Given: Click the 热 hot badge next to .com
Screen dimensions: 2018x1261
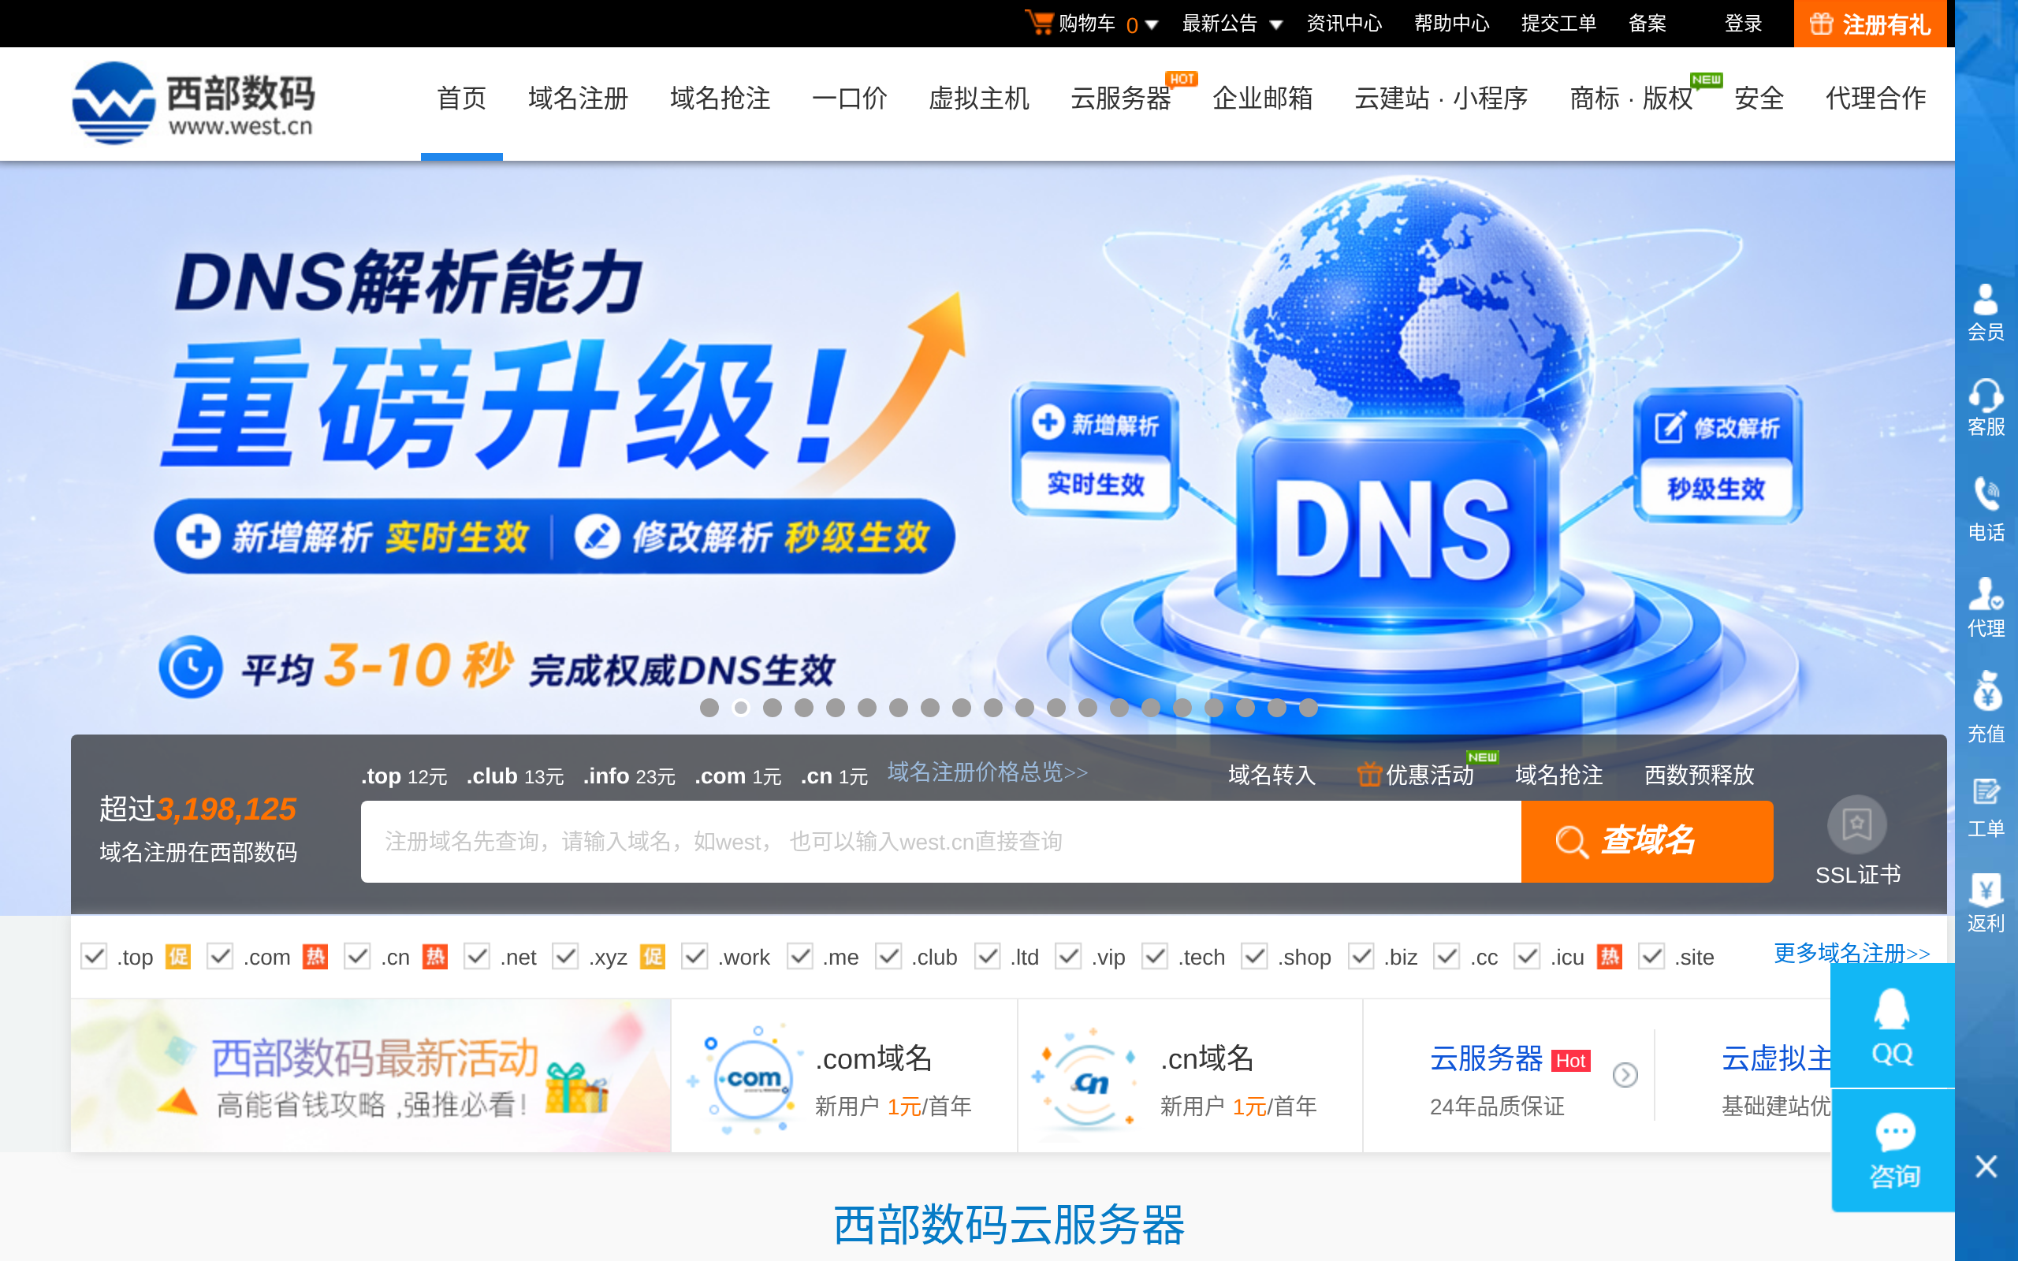Looking at the screenshot, I should pos(315,957).
